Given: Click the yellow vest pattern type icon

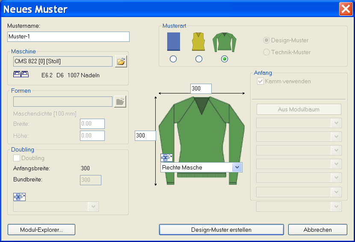Looking at the screenshot, I should [x=198, y=42].
